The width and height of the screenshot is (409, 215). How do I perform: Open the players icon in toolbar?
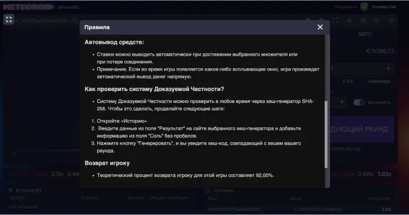pos(349,20)
